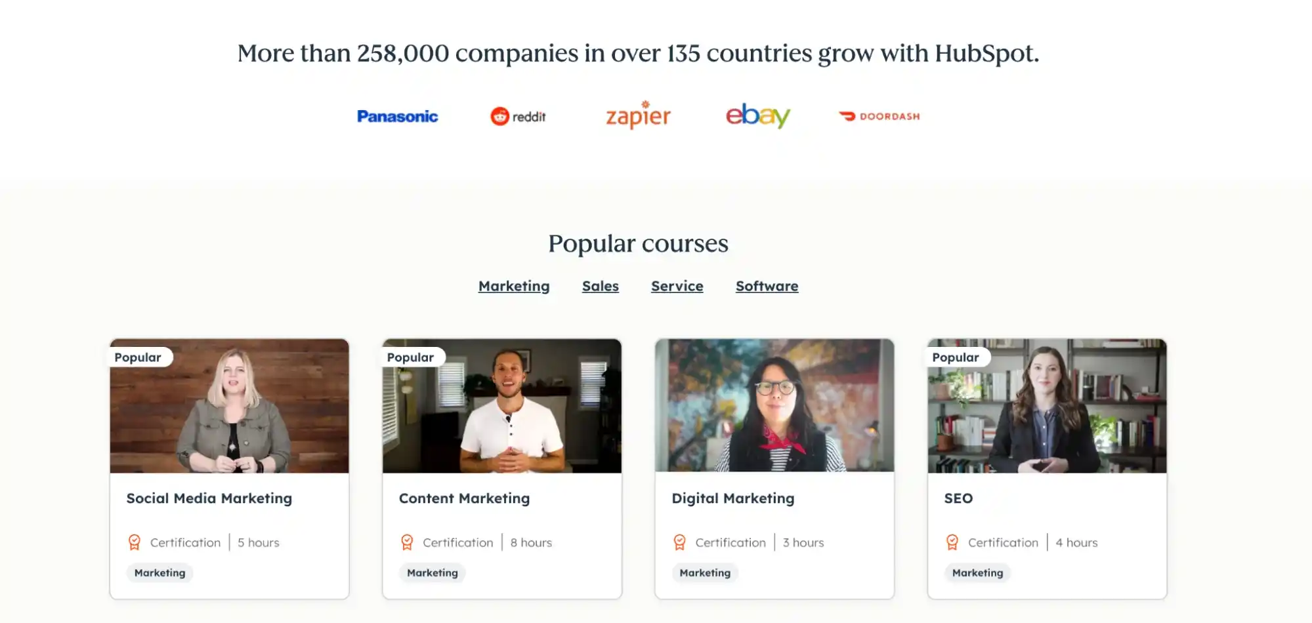
Task: Click the Panasonic logo
Action: (x=397, y=117)
